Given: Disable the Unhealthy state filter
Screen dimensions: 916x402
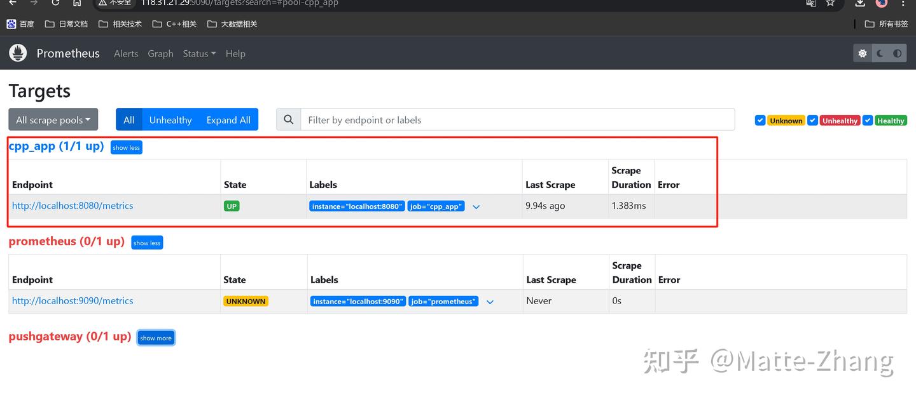Looking at the screenshot, I should [813, 120].
